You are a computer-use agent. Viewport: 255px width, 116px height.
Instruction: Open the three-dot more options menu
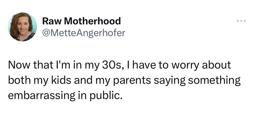pyautogui.click(x=241, y=21)
